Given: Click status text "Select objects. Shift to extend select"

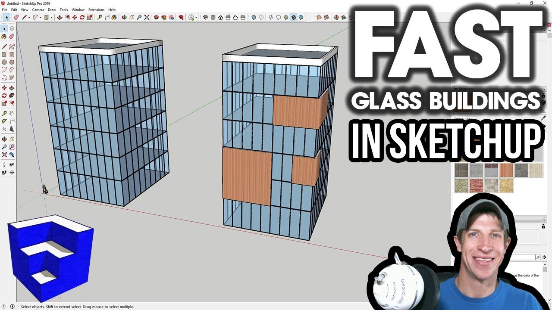Looking at the screenshot, I should [x=52, y=307].
